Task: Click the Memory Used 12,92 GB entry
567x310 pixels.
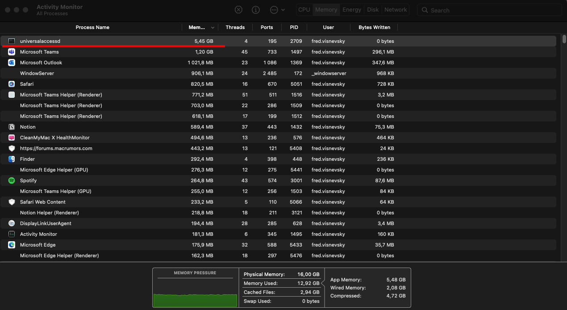Action: pos(282,283)
